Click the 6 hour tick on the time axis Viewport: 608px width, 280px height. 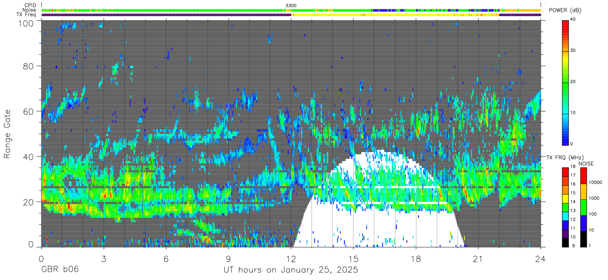pyautogui.click(x=166, y=258)
